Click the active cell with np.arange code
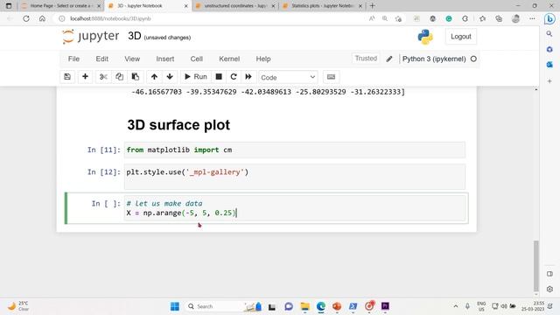Viewport: 560px width, 315px height. pyautogui.click(x=296, y=208)
